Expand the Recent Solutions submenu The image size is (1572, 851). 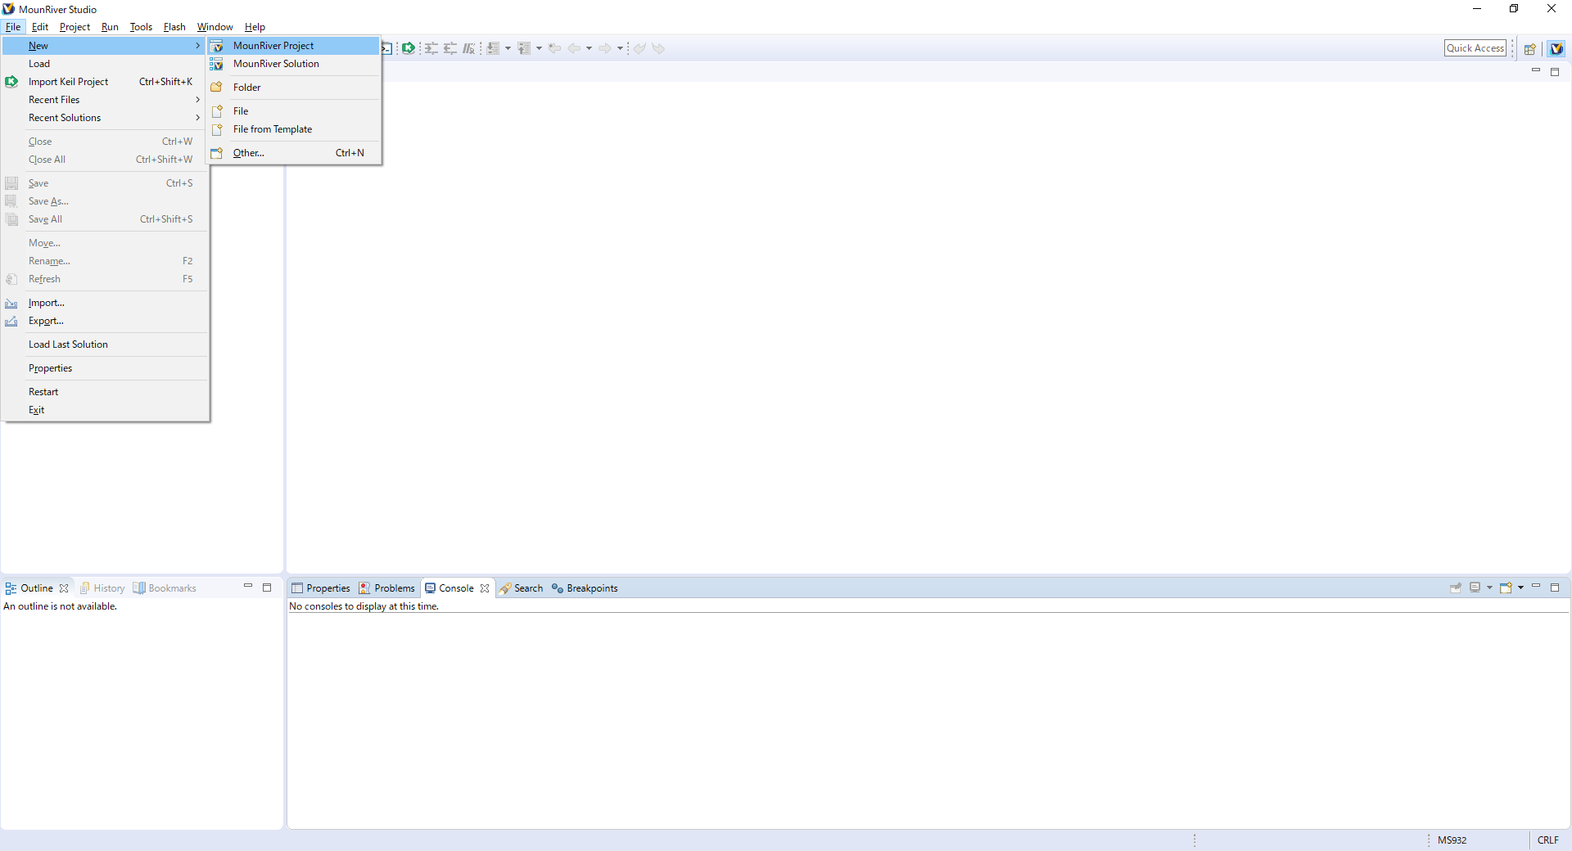[x=106, y=118]
